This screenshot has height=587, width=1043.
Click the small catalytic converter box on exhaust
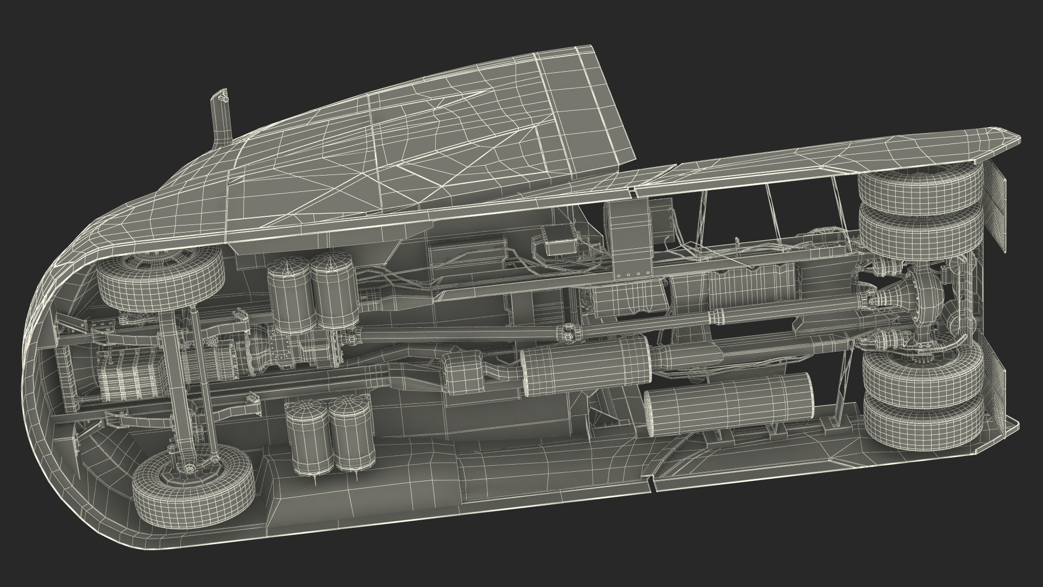point(463,374)
